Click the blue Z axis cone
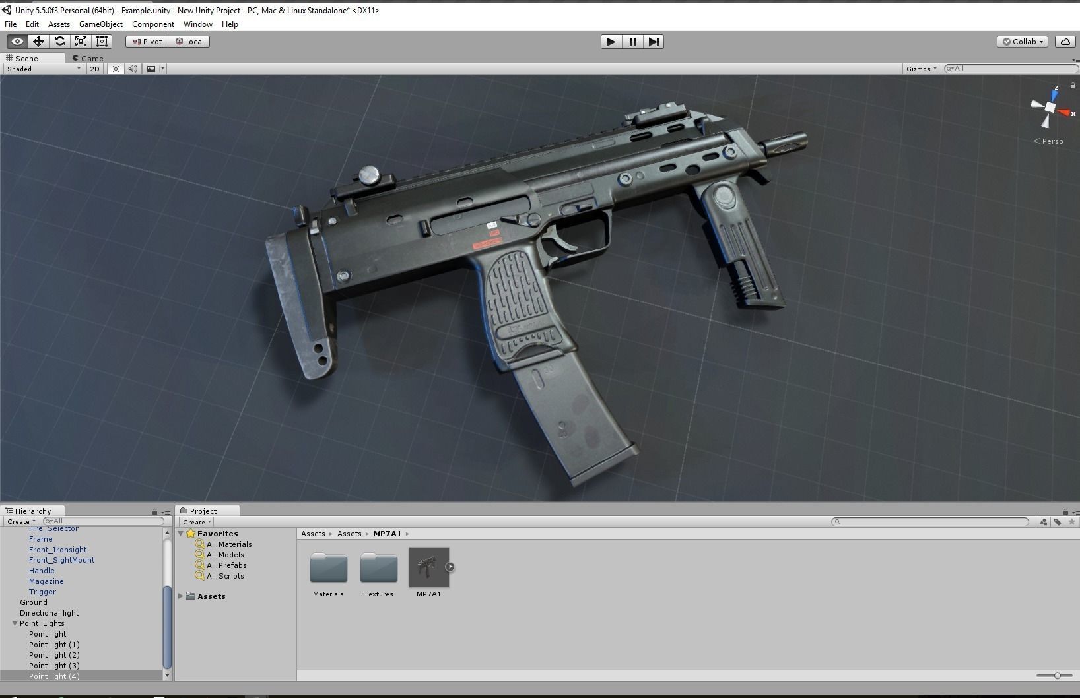Screen dimensions: 1080x698 tap(1054, 96)
